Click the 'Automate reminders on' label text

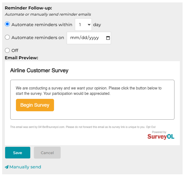(x=38, y=38)
